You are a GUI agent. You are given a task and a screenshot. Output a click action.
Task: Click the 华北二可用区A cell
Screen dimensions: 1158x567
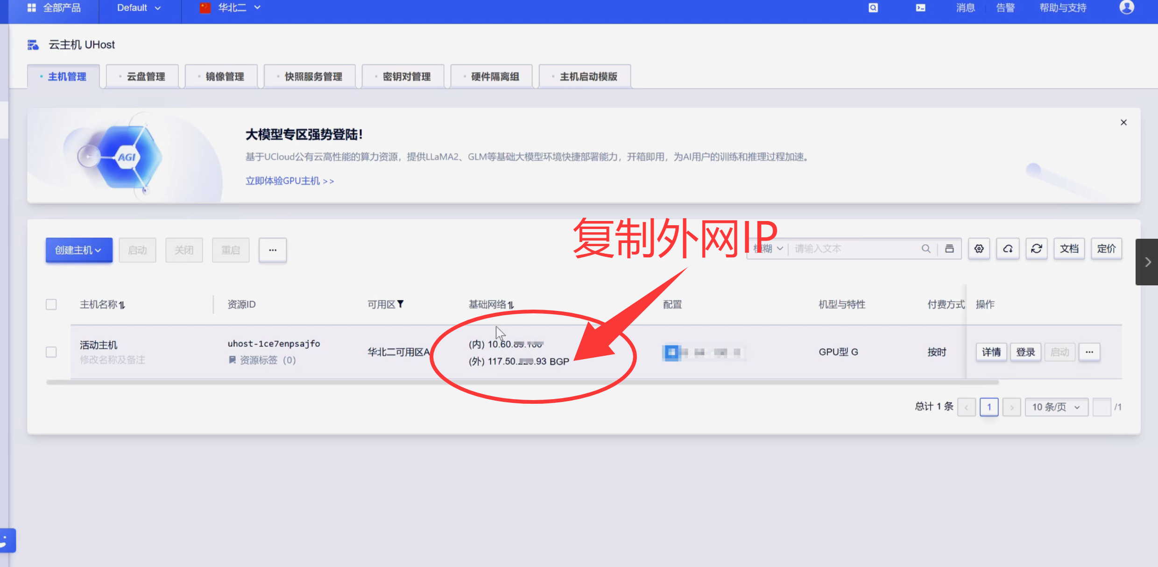tap(398, 352)
